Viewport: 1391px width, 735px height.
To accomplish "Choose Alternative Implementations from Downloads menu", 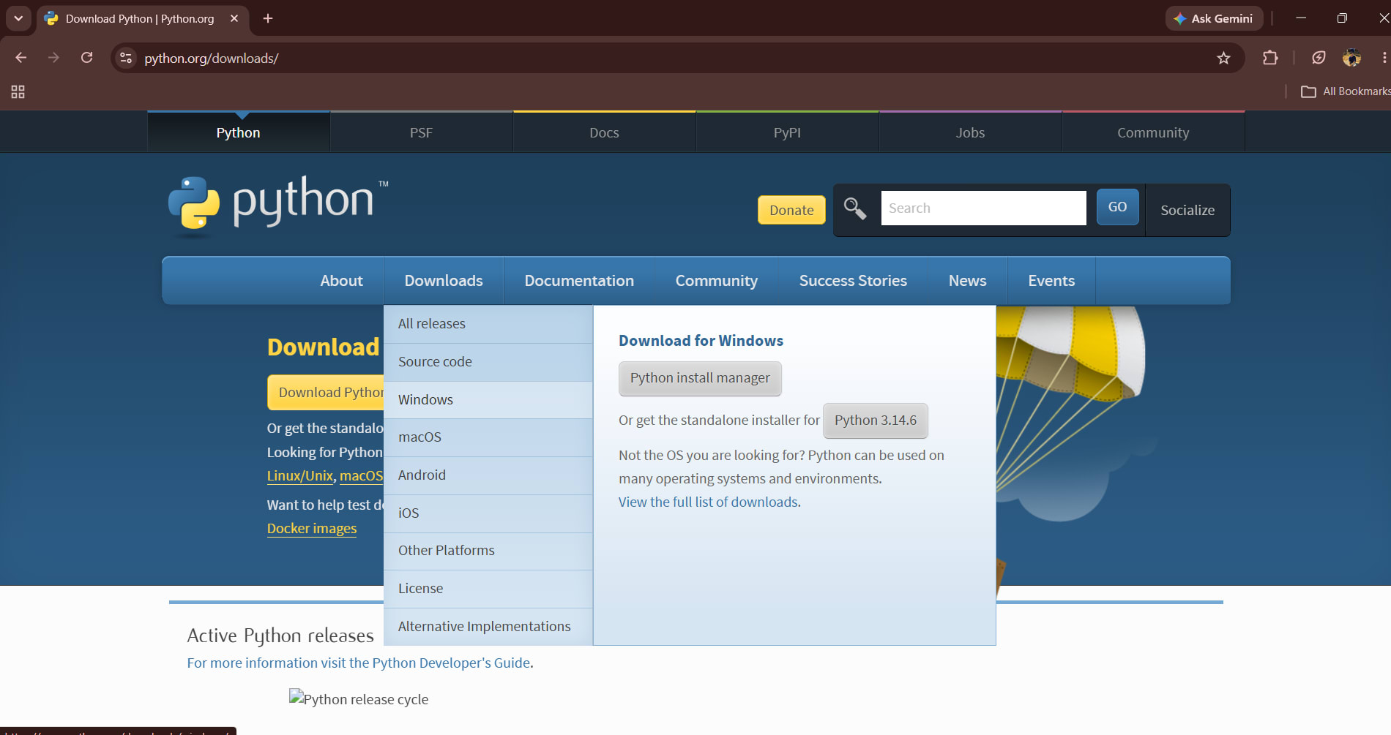I will pyautogui.click(x=488, y=627).
